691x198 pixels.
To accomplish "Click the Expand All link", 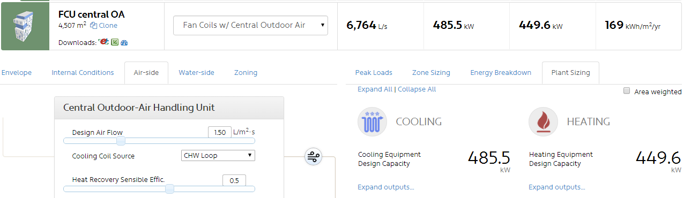I will point(375,89).
